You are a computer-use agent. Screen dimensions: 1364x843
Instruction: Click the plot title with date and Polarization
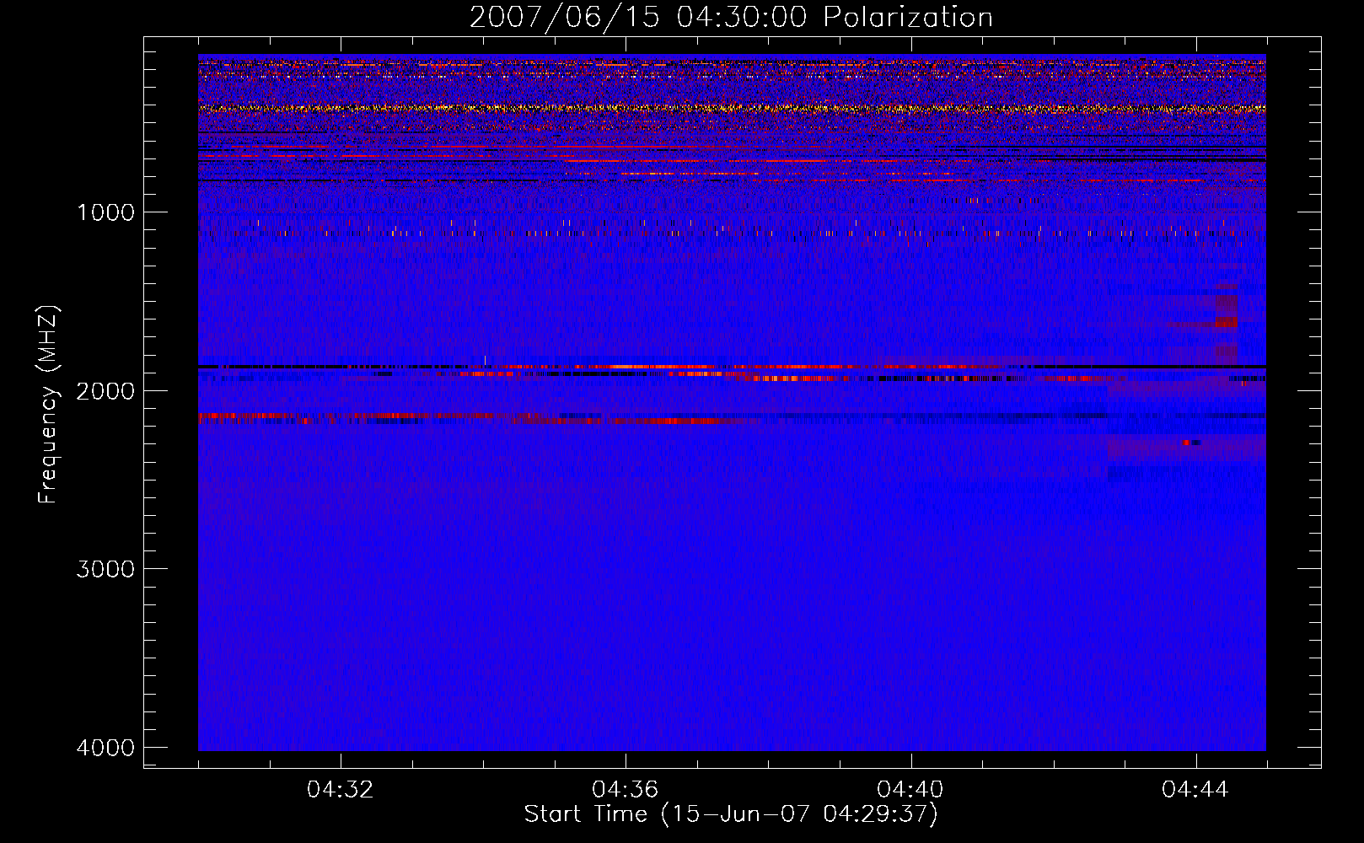click(x=731, y=18)
